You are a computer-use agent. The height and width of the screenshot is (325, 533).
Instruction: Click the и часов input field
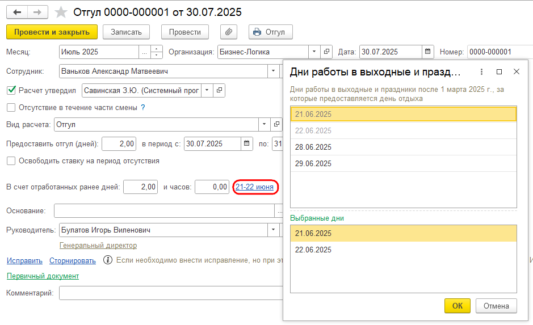click(x=212, y=187)
